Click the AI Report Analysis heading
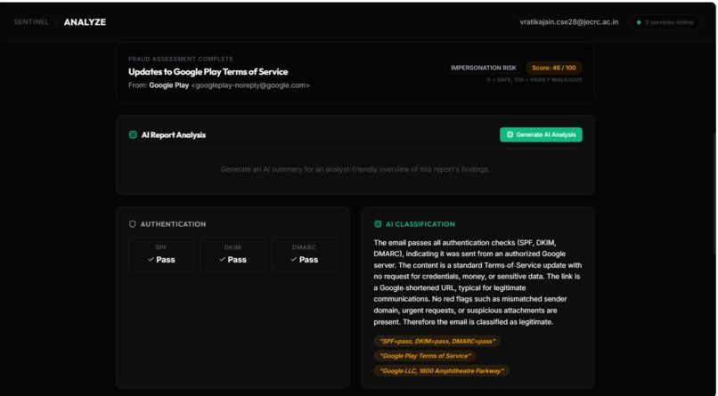The image size is (718, 396). pos(174,135)
